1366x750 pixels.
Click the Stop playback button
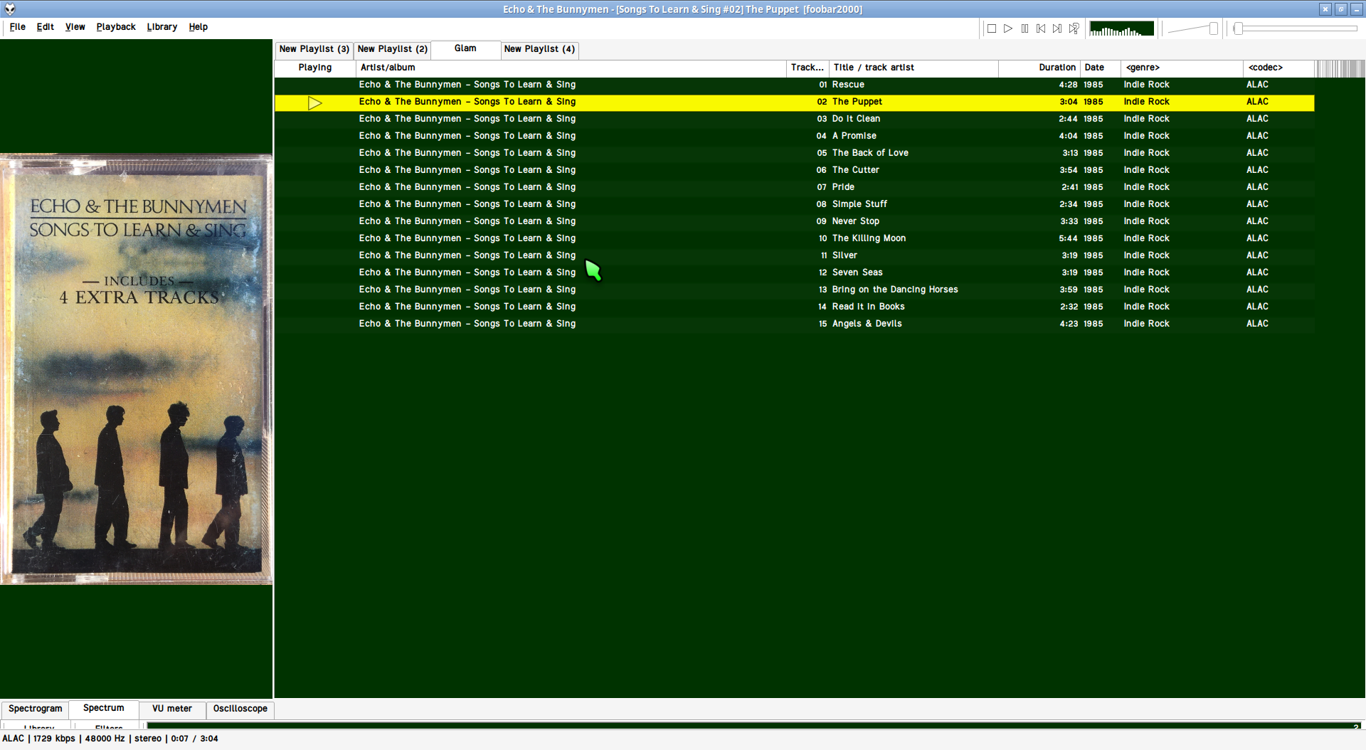991,28
